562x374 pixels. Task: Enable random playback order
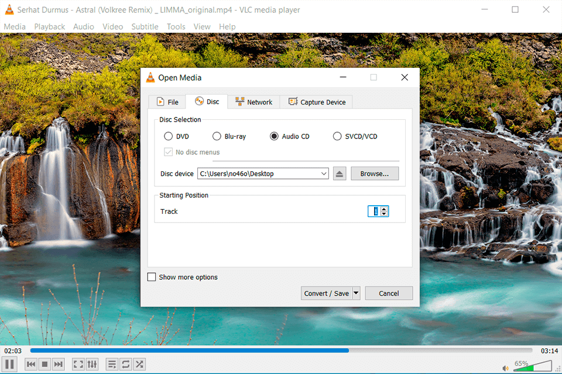pyautogui.click(x=139, y=364)
